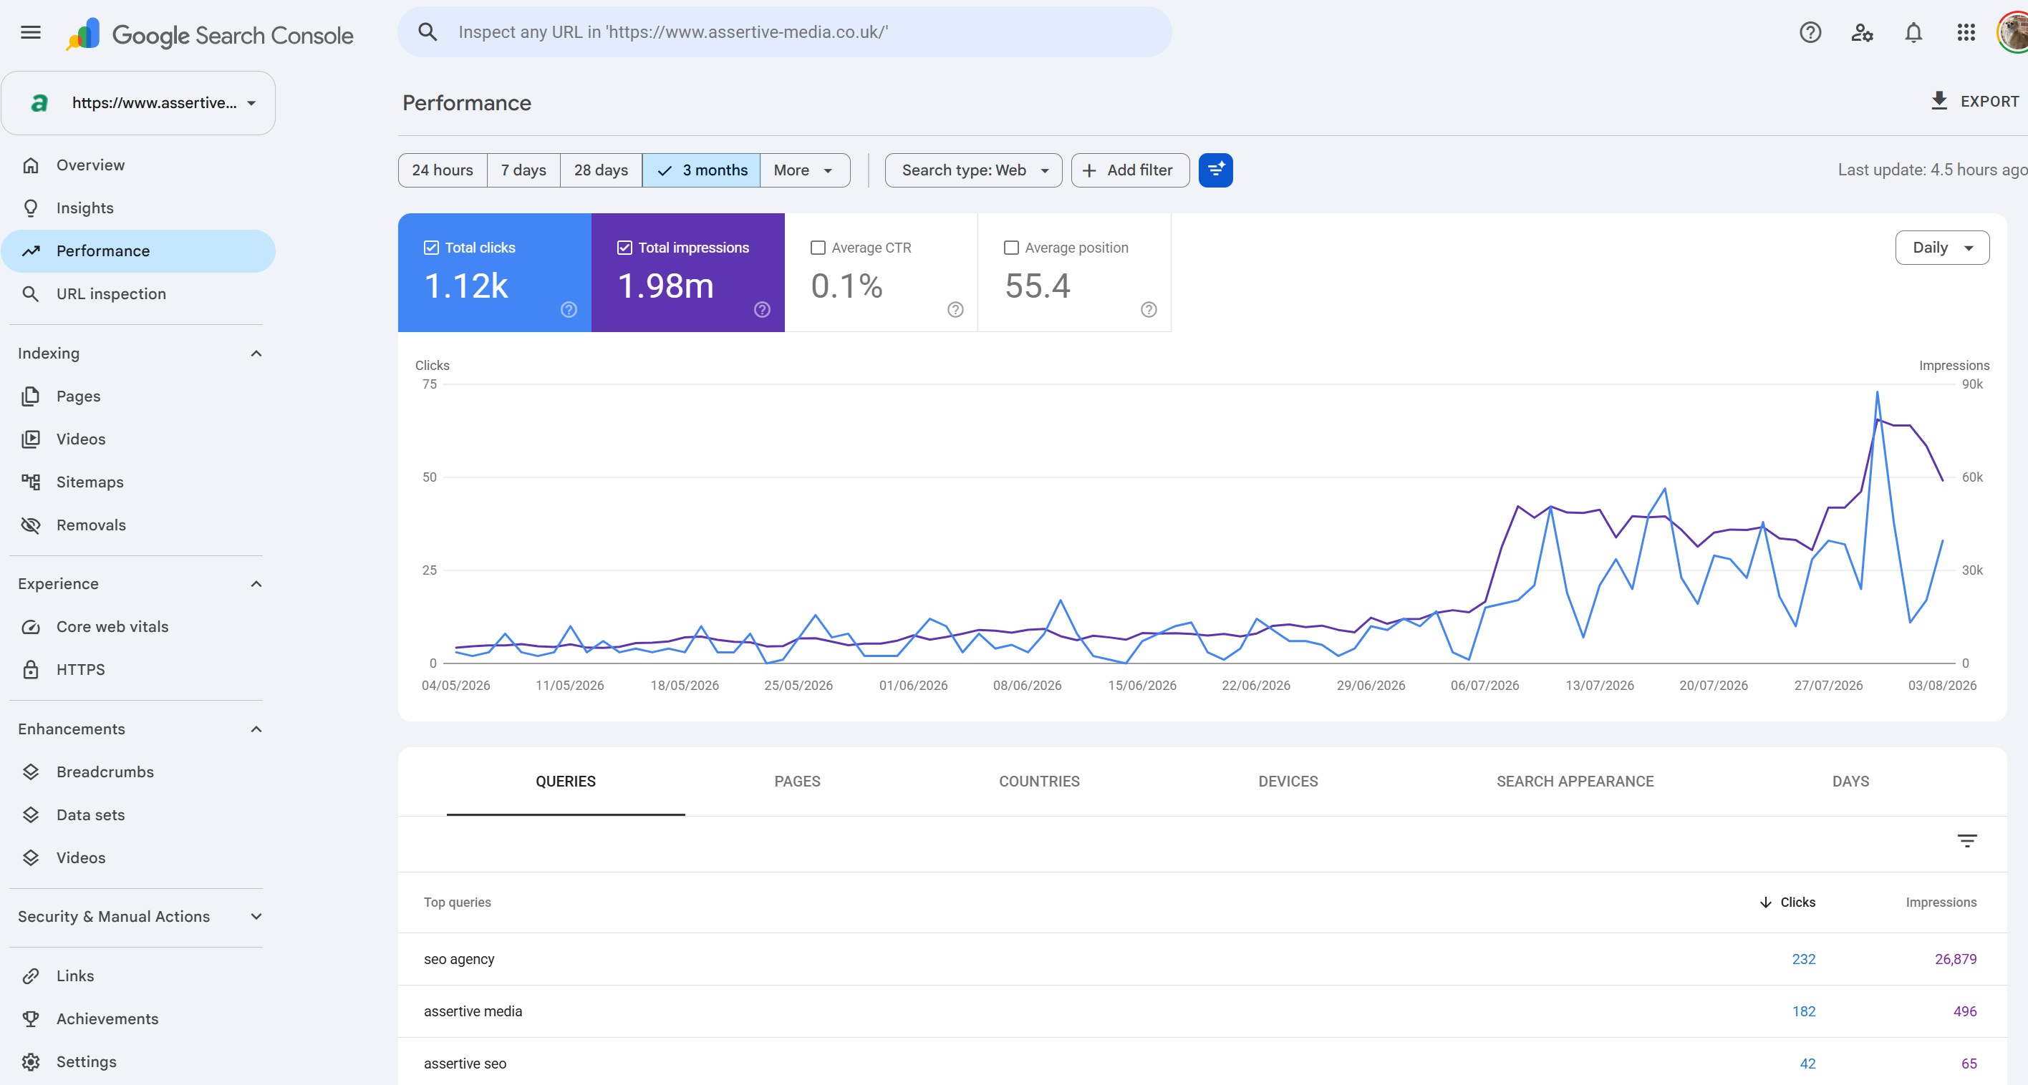Image resolution: width=2028 pixels, height=1085 pixels.
Task: Click the 'assertive media' query row
Action: coord(1202,1011)
